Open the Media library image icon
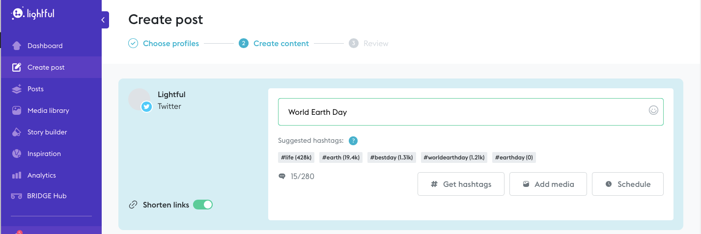 tap(17, 110)
